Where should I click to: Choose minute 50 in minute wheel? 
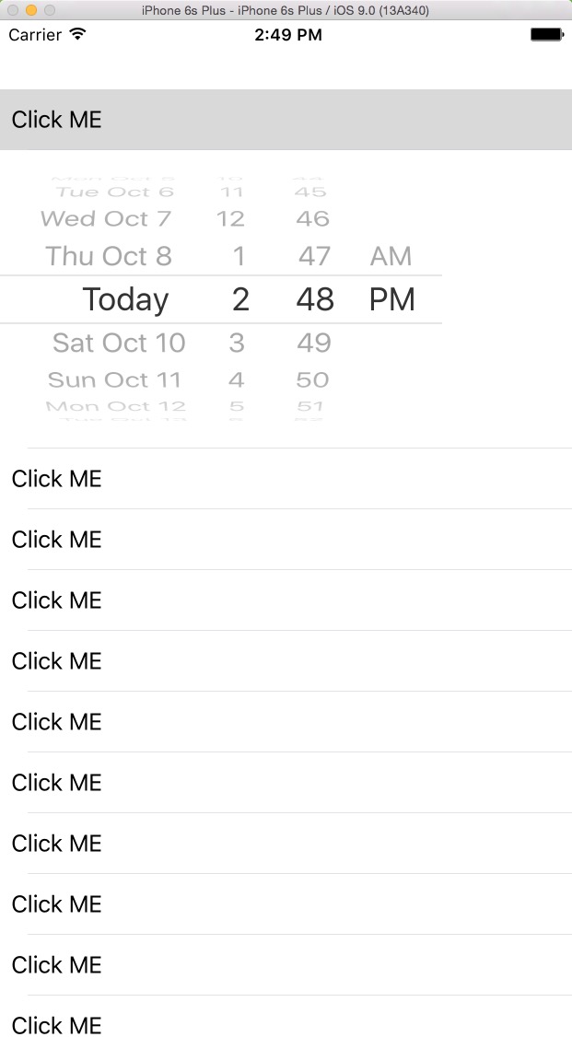313,379
